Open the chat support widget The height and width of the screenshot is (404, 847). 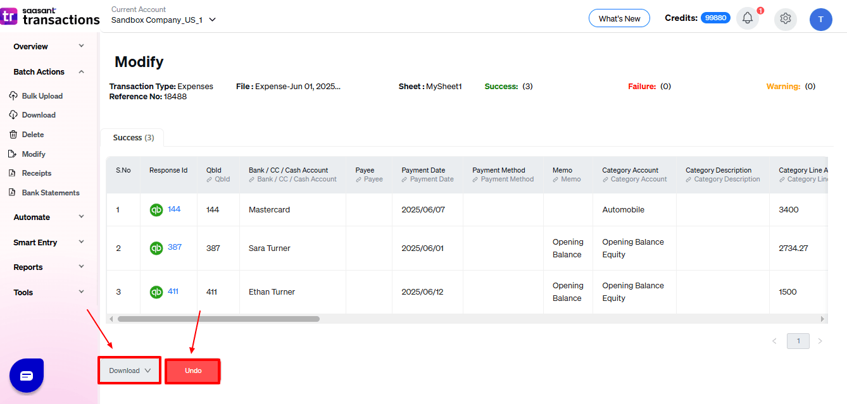(27, 376)
